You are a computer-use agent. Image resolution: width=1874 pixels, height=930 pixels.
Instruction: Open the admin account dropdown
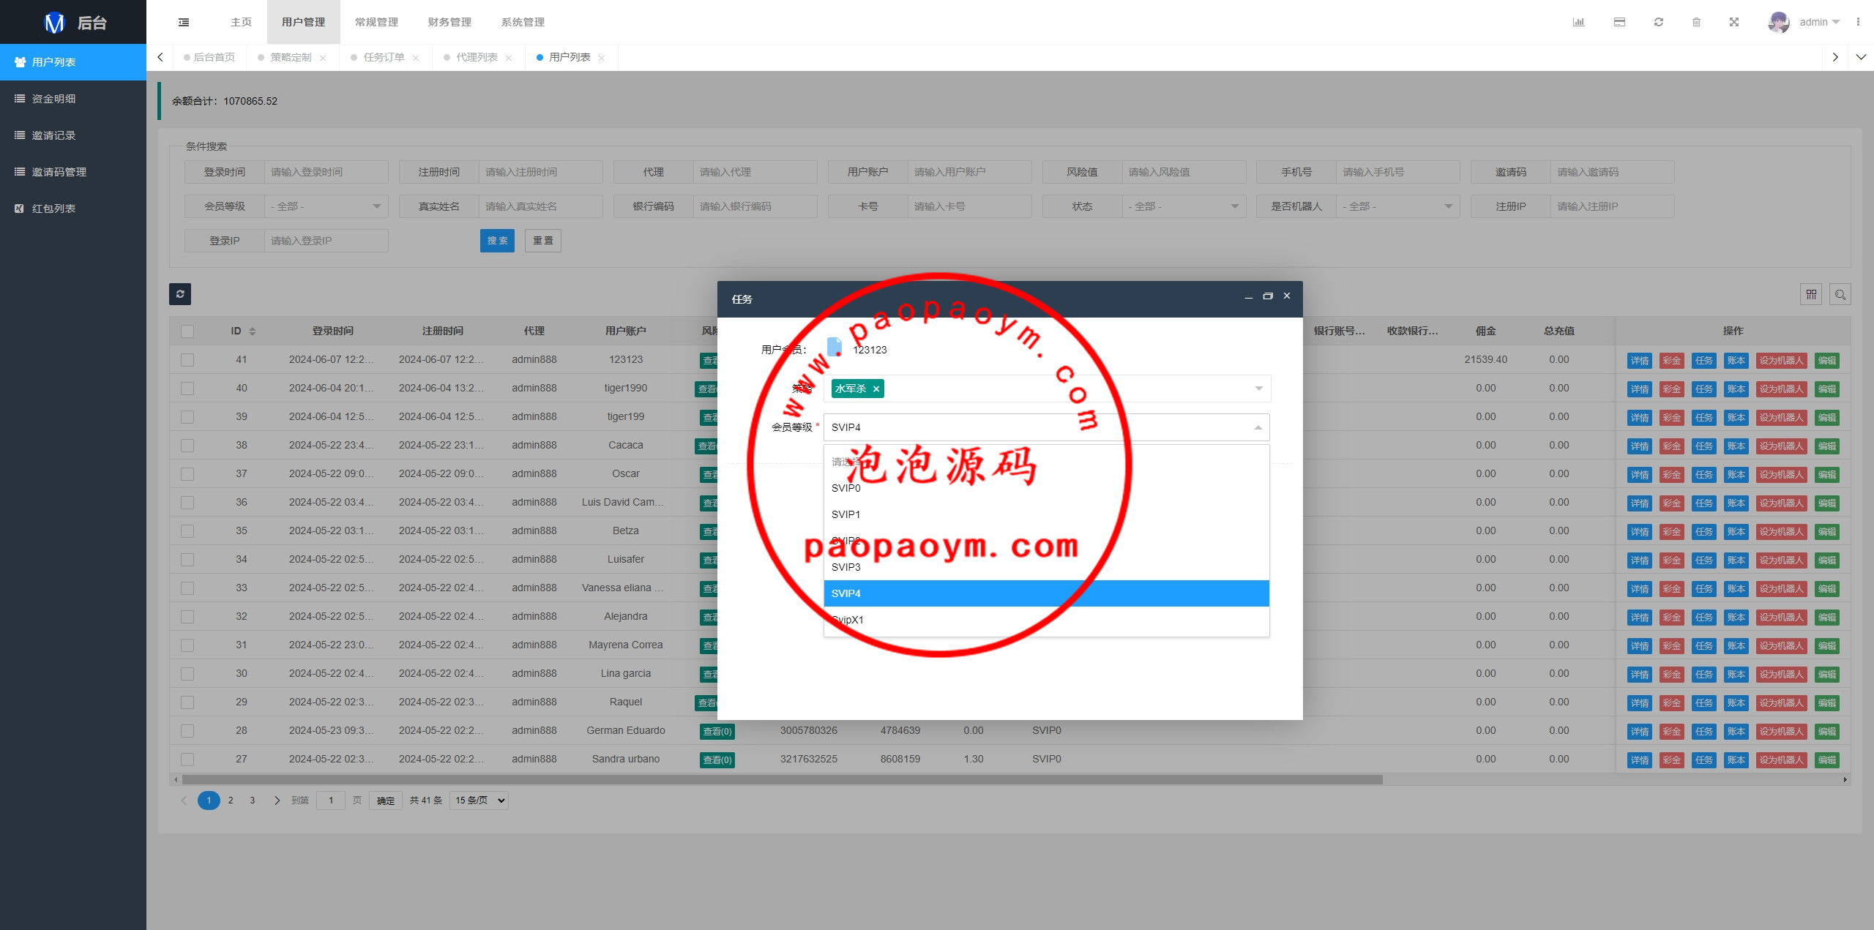1819,22
